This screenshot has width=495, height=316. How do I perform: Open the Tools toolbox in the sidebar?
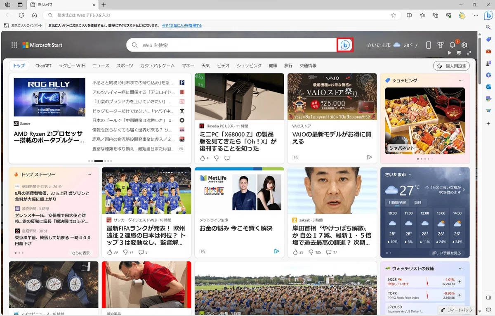coord(488,51)
